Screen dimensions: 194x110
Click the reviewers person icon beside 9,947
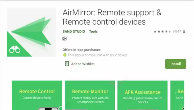pyautogui.click(x=184, y=32)
